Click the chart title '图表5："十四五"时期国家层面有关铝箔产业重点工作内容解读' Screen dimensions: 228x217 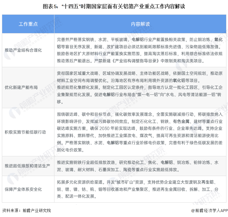(x=114, y=7)
